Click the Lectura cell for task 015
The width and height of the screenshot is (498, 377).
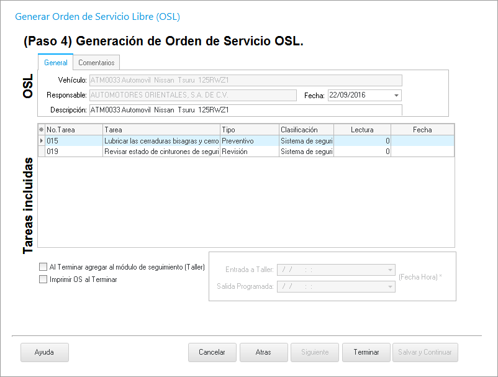362,141
